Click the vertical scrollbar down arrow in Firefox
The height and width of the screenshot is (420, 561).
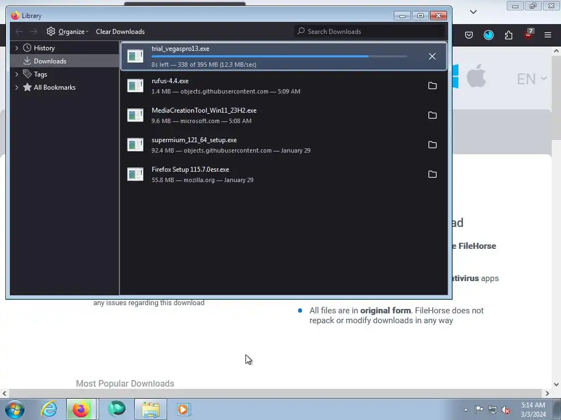(556, 384)
